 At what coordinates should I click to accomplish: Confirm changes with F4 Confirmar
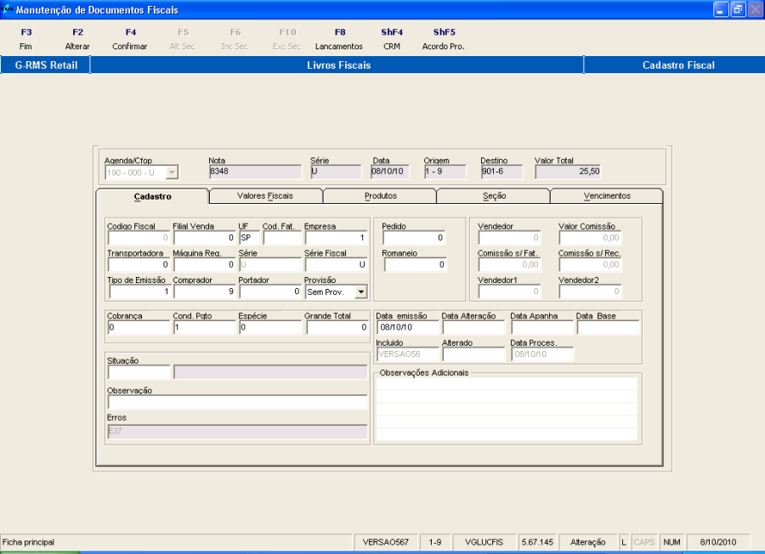click(x=129, y=39)
